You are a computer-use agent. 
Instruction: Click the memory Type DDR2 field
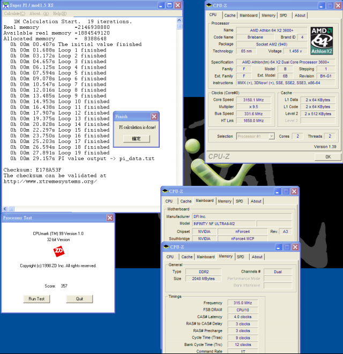[x=203, y=272]
